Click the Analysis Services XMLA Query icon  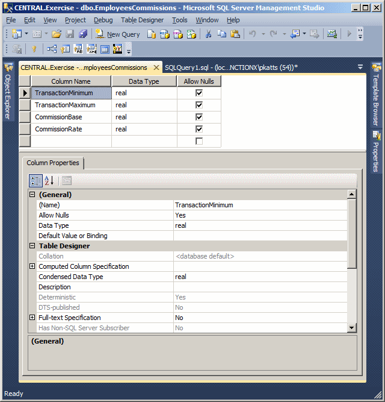(x=191, y=34)
